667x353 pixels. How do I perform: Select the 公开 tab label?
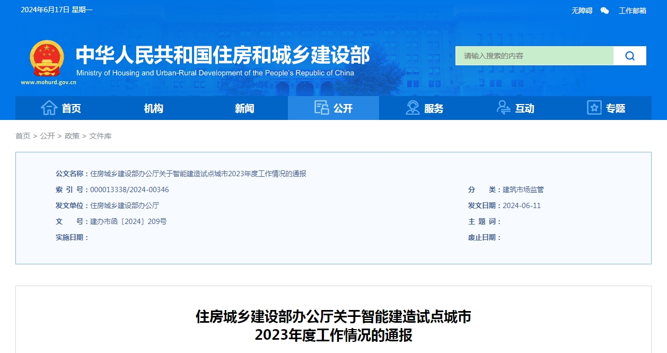tap(343, 108)
